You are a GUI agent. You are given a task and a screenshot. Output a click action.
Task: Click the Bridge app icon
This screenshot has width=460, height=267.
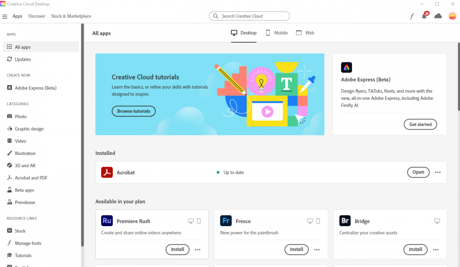(x=345, y=221)
